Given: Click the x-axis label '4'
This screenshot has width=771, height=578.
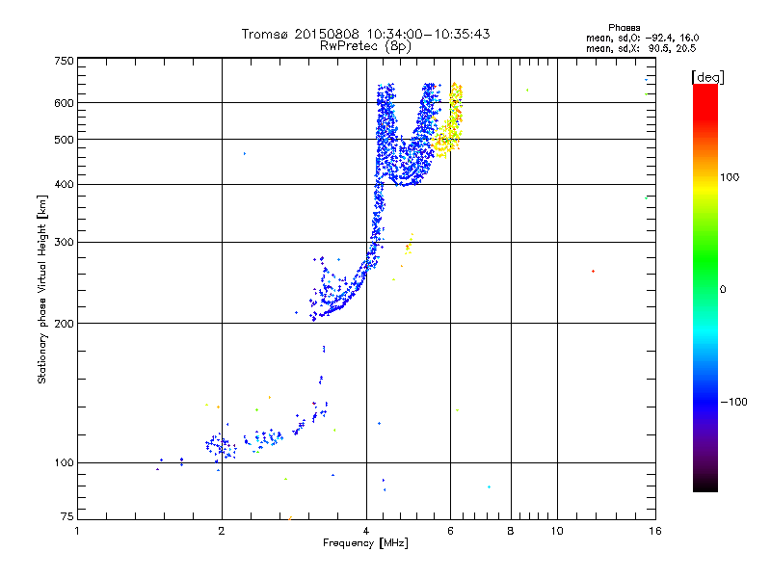Looking at the screenshot, I should pos(366,531).
